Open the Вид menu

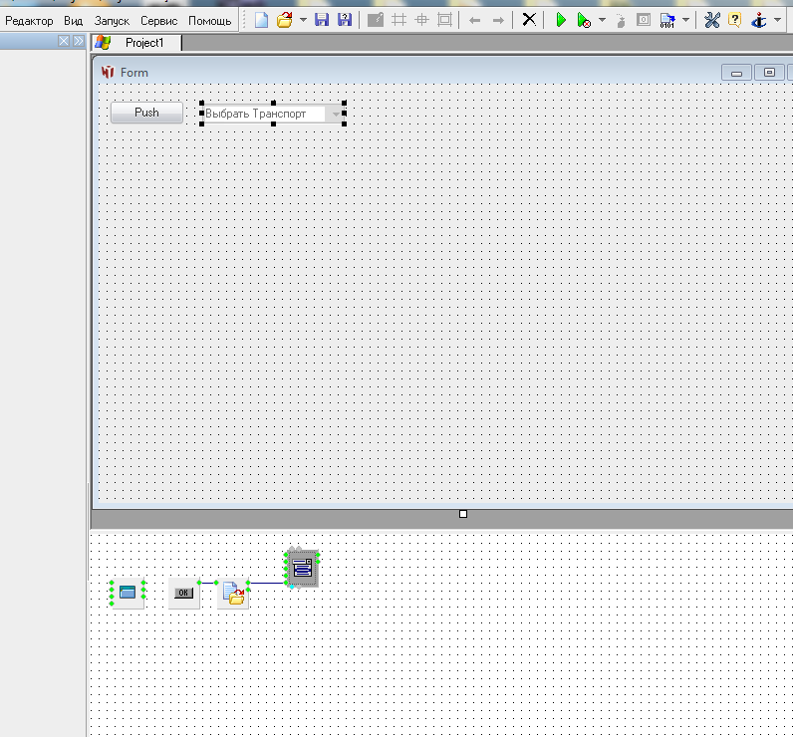point(74,21)
